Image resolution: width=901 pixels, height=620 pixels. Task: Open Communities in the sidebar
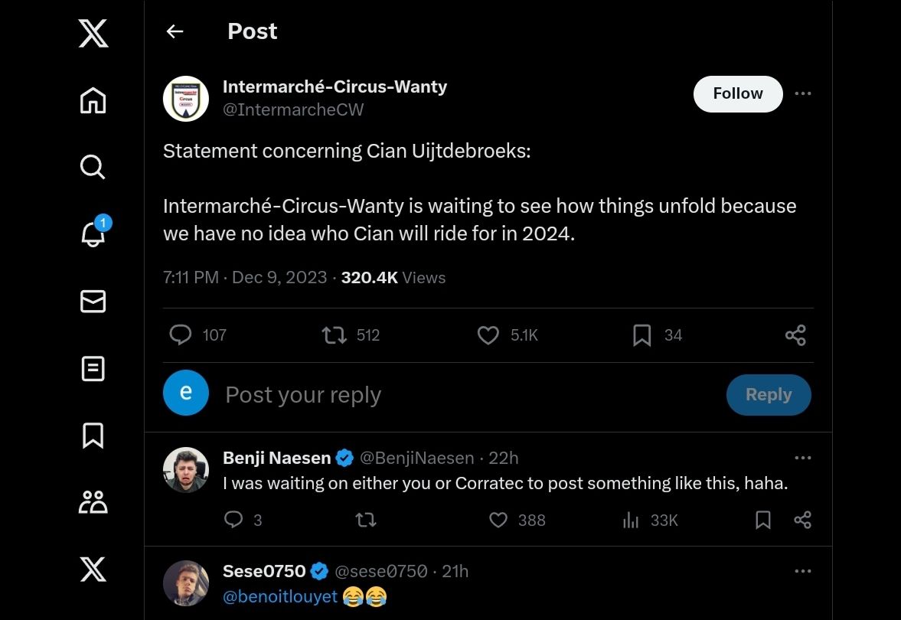coord(93,503)
